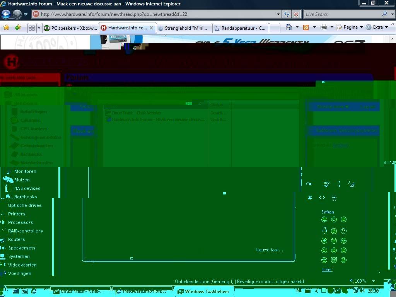396x297 pixels.
Task: Click the browser Forward arrow button
Action: click(17, 14)
